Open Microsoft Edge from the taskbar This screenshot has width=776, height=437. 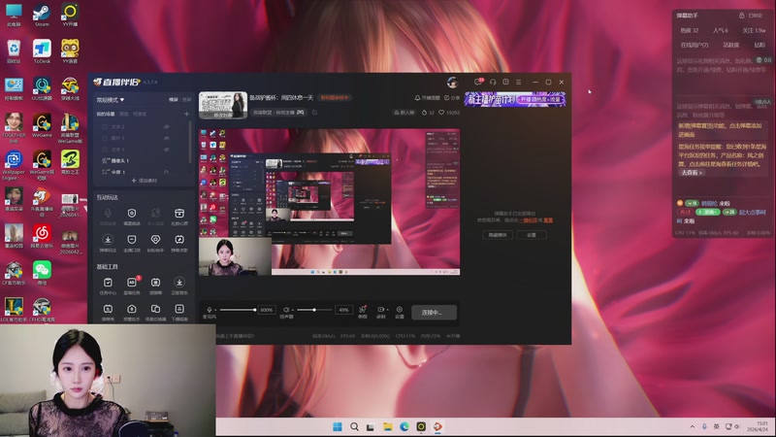coord(404,426)
